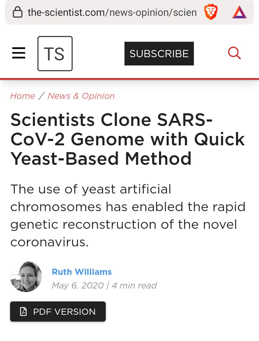
Task: Click the breadcrumb slash separator
Action: (41, 96)
